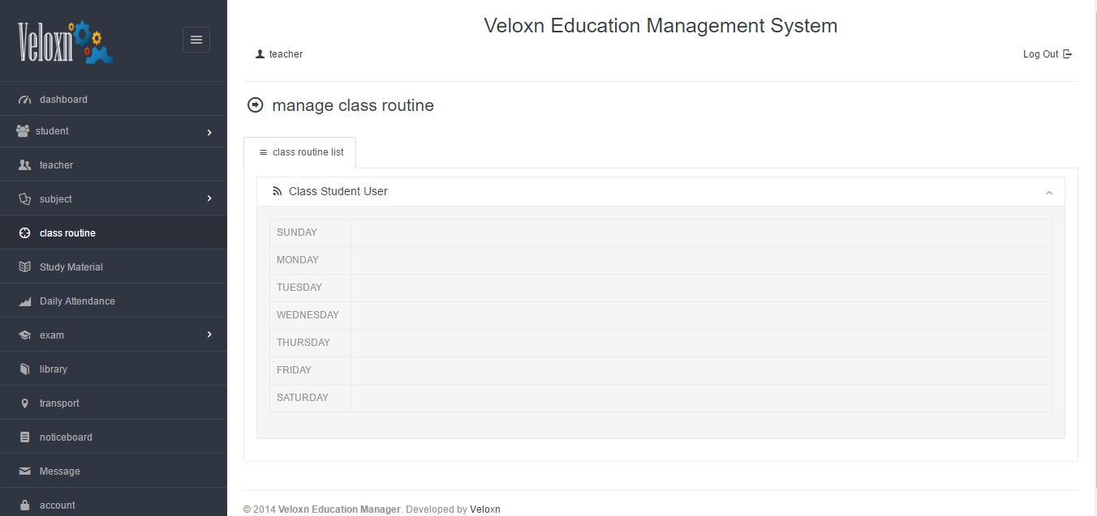The height and width of the screenshot is (516, 1097).
Task: Click the exam graduation cap icon
Action: [24, 335]
